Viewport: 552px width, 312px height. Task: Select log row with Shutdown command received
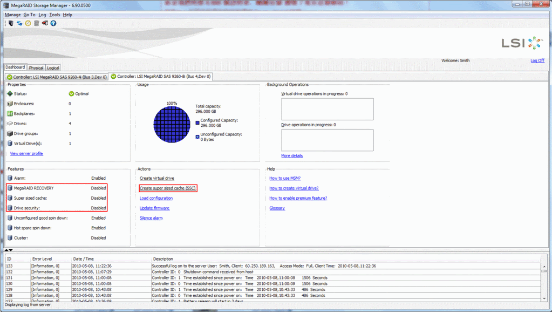click(x=273, y=272)
